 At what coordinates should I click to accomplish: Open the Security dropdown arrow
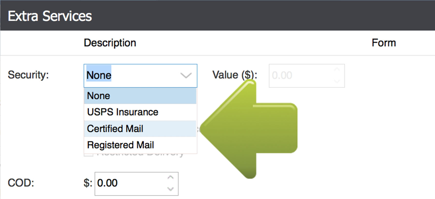186,75
